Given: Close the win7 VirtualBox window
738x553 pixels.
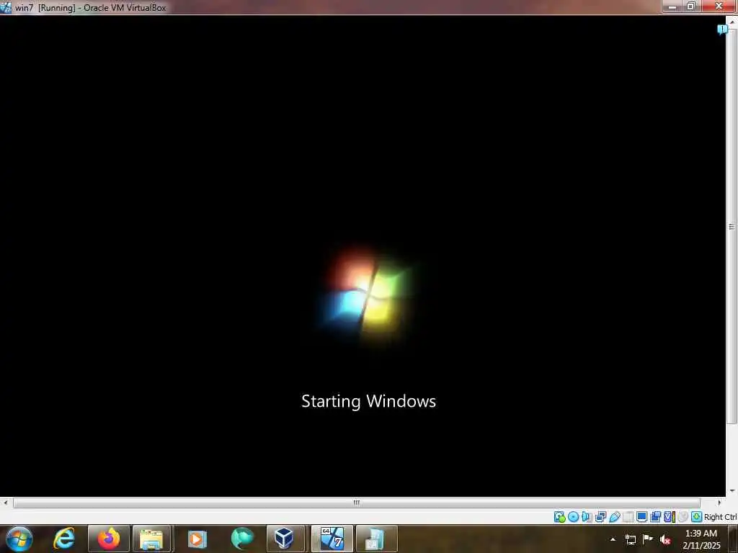Looking at the screenshot, I should [x=719, y=6].
